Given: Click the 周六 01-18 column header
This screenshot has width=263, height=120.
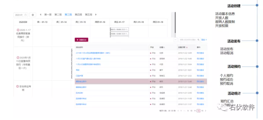Looking at the screenshot, I should tap(139, 22).
